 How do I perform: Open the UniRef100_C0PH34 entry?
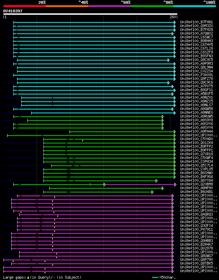tap(196, 162)
